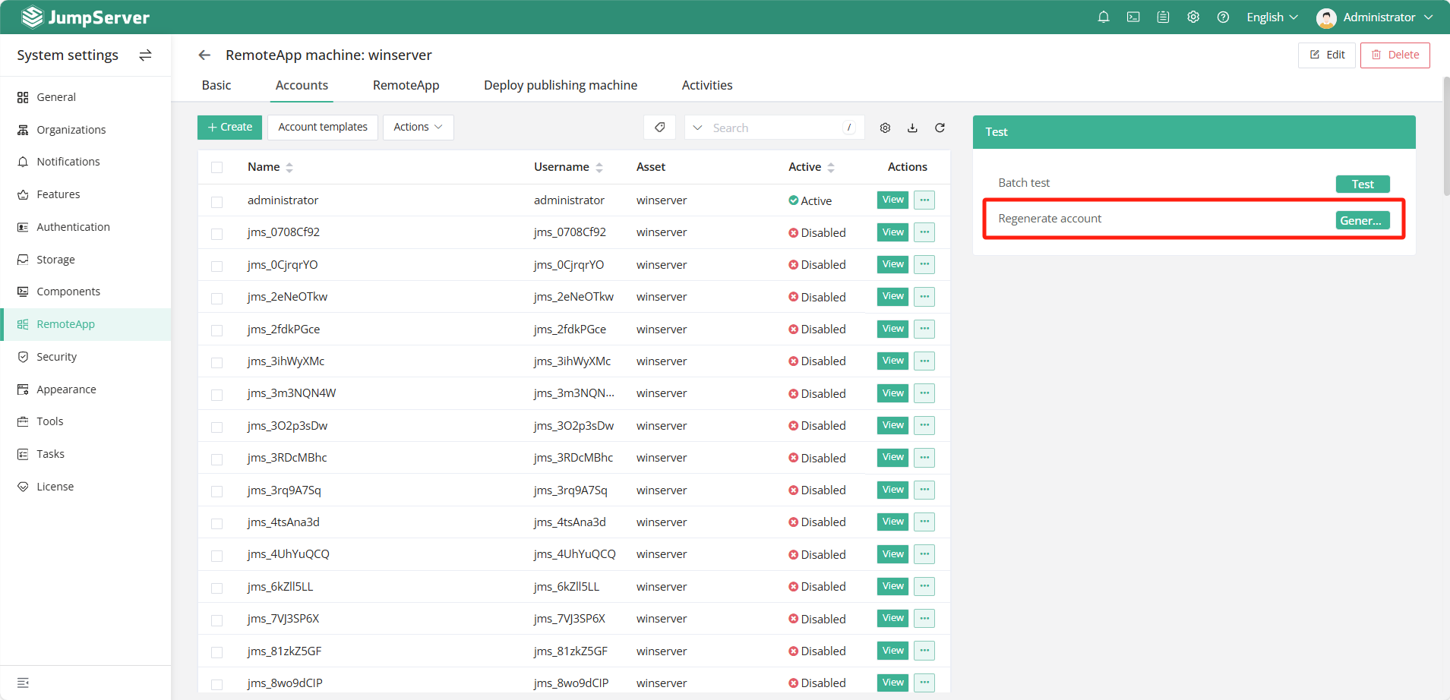Click the header settings gear icon

[x=1193, y=17]
